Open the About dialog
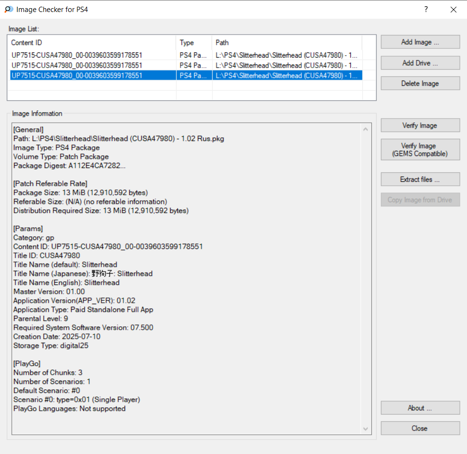 pos(420,408)
